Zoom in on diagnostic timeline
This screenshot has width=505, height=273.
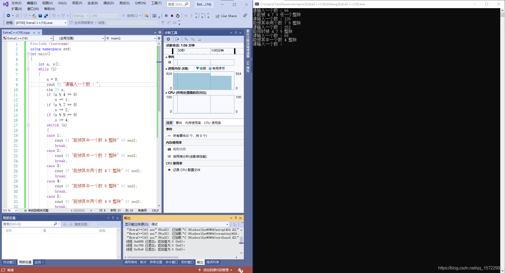[186, 39]
